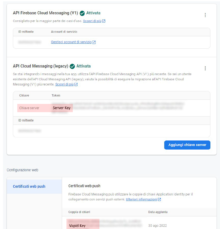Open the three-dot menu for Firebase Cloud Messaging V1
The height and width of the screenshot is (229, 220).
click(205, 15)
